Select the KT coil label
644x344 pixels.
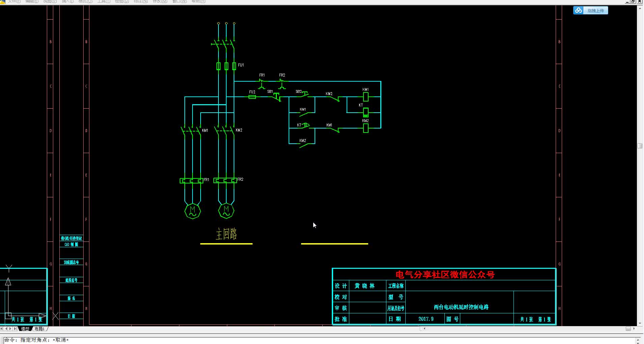(361, 105)
